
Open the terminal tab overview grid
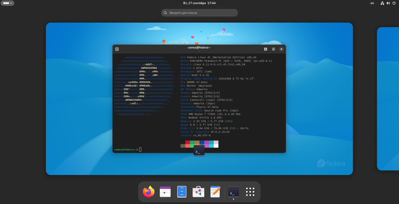coord(265,49)
